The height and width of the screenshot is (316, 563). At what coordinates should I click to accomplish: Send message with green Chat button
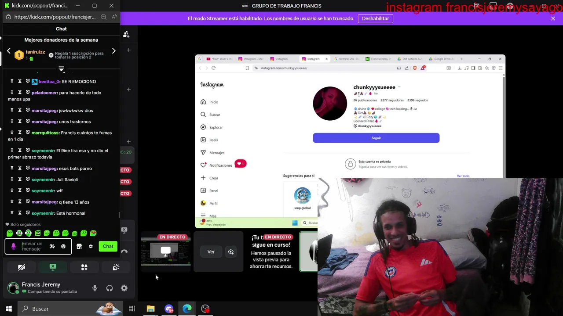tap(108, 246)
